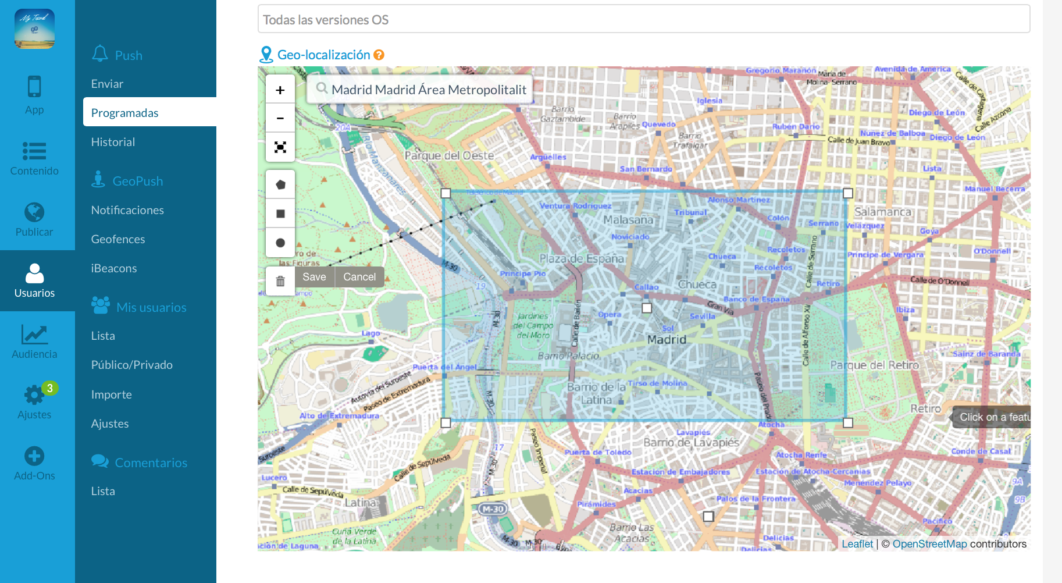Save the drawn map area

(x=314, y=277)
